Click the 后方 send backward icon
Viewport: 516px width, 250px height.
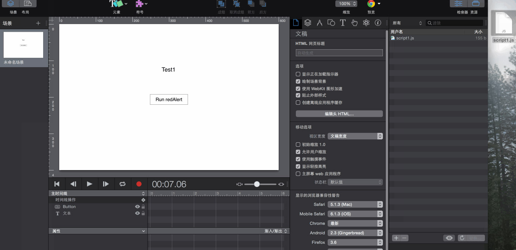point(263,4)
